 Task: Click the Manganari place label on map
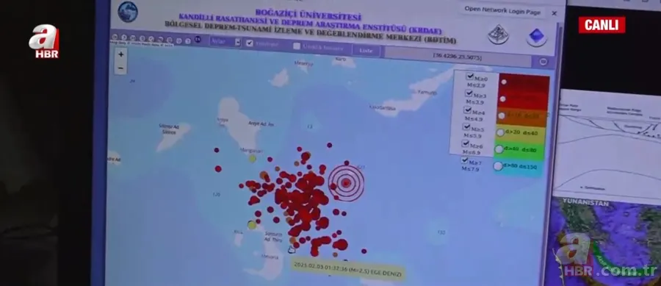(x=251, y=151)
